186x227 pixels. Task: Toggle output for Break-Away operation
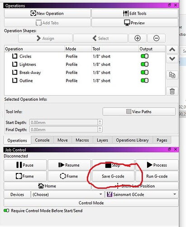tap(144, 72)
